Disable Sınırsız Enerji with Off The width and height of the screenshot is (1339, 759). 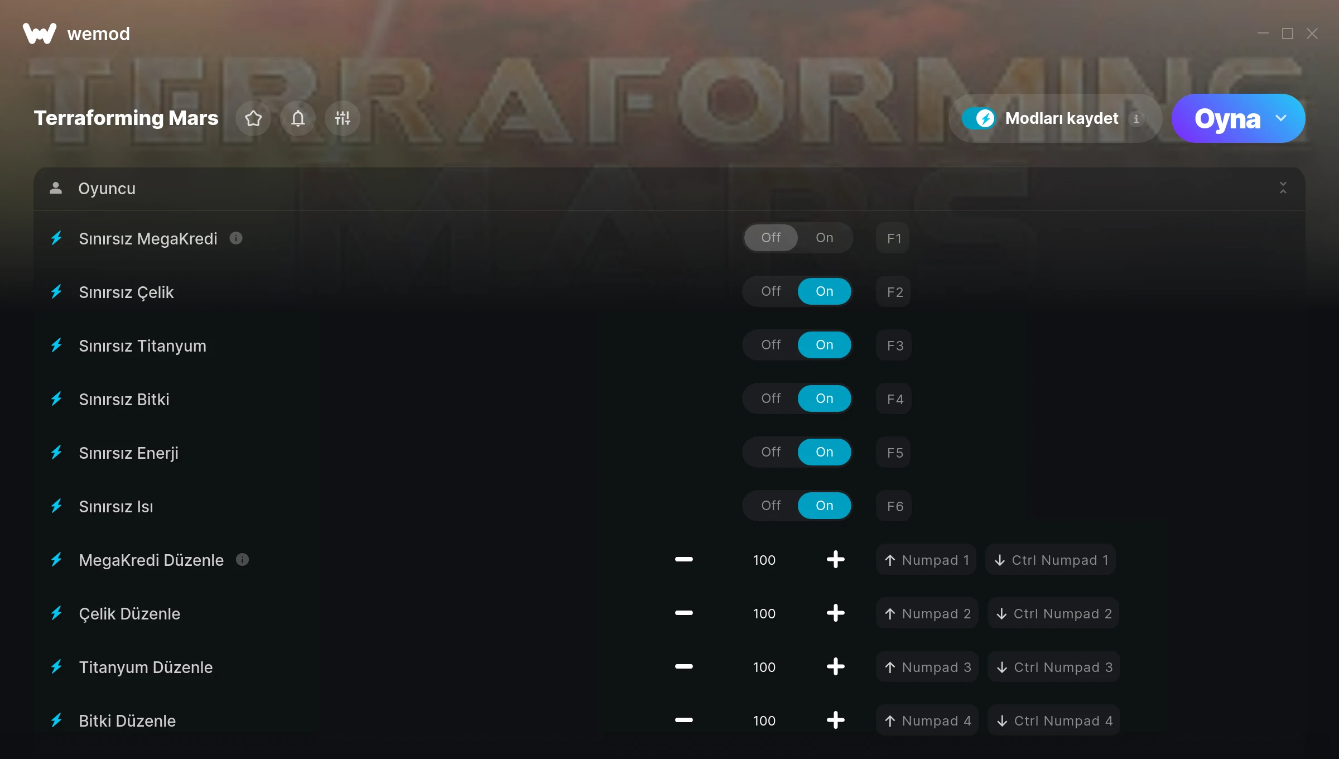click(x=771, y=452)
